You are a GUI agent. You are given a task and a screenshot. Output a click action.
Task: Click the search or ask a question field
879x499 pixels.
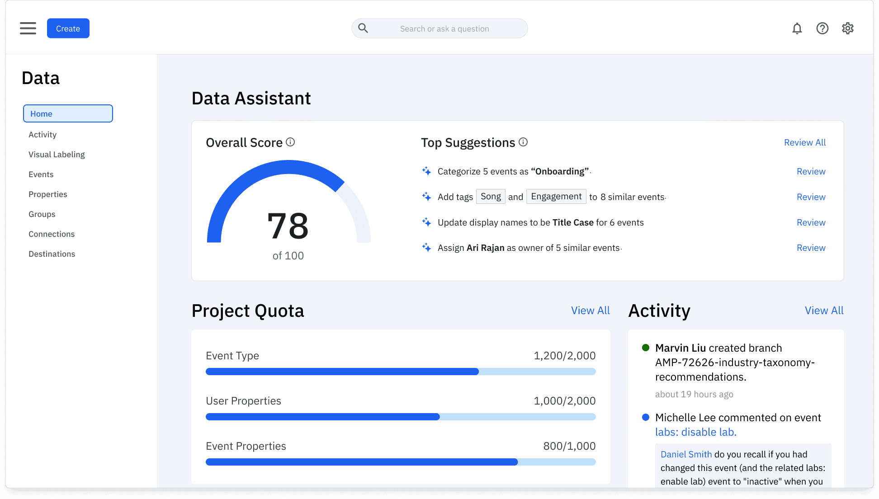pos(444,28)
